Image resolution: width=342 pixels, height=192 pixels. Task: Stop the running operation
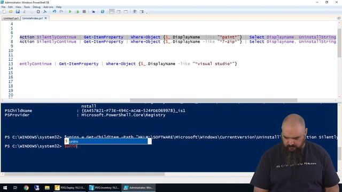[x=84, y=12]
